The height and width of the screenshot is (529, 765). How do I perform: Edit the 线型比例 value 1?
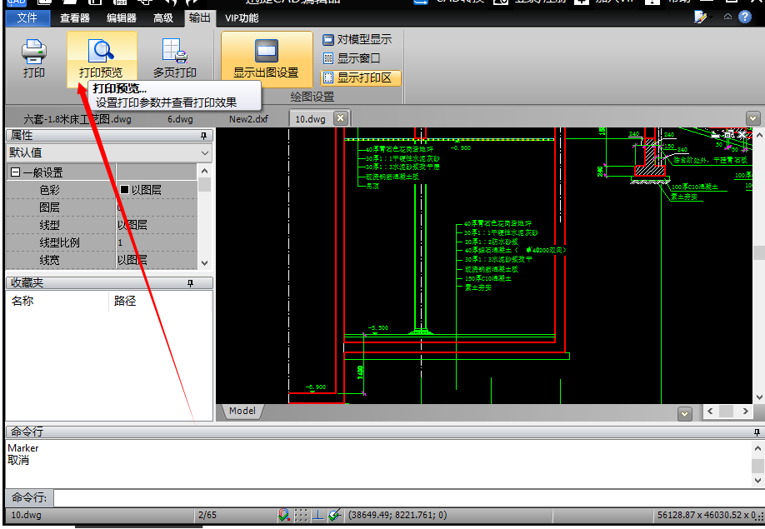(157, 242)
